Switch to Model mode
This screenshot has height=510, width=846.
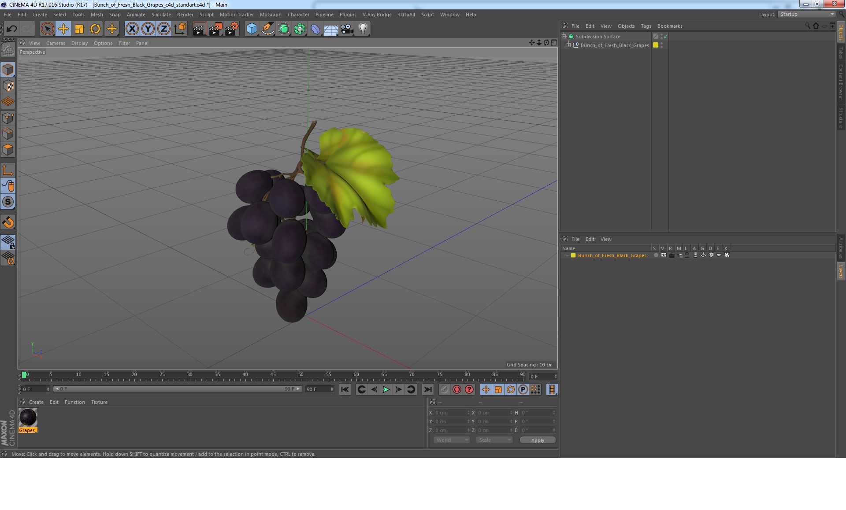[x=8, y=70]
